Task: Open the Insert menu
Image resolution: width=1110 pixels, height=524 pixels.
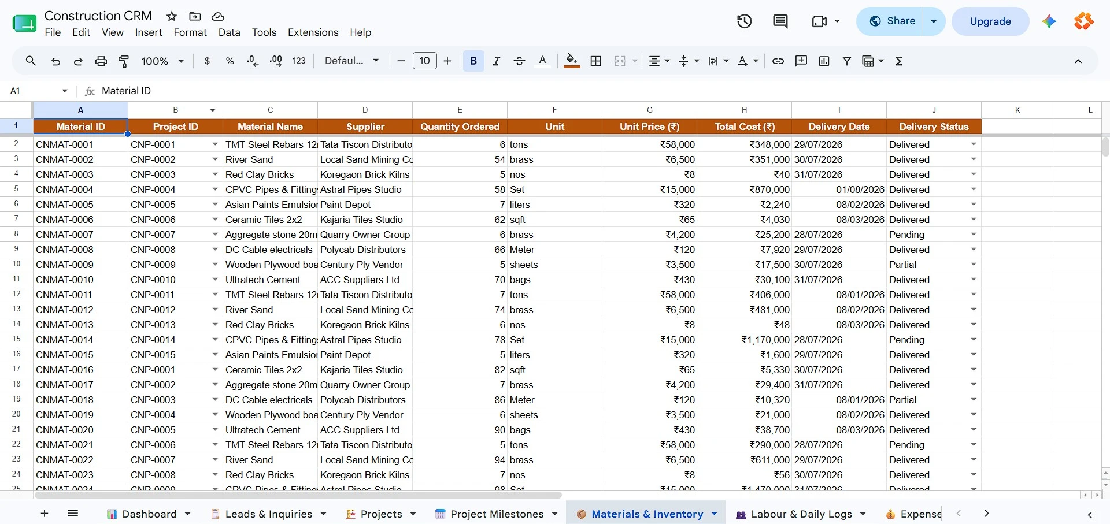Action: pyautogui.click(x=149, y=32)
